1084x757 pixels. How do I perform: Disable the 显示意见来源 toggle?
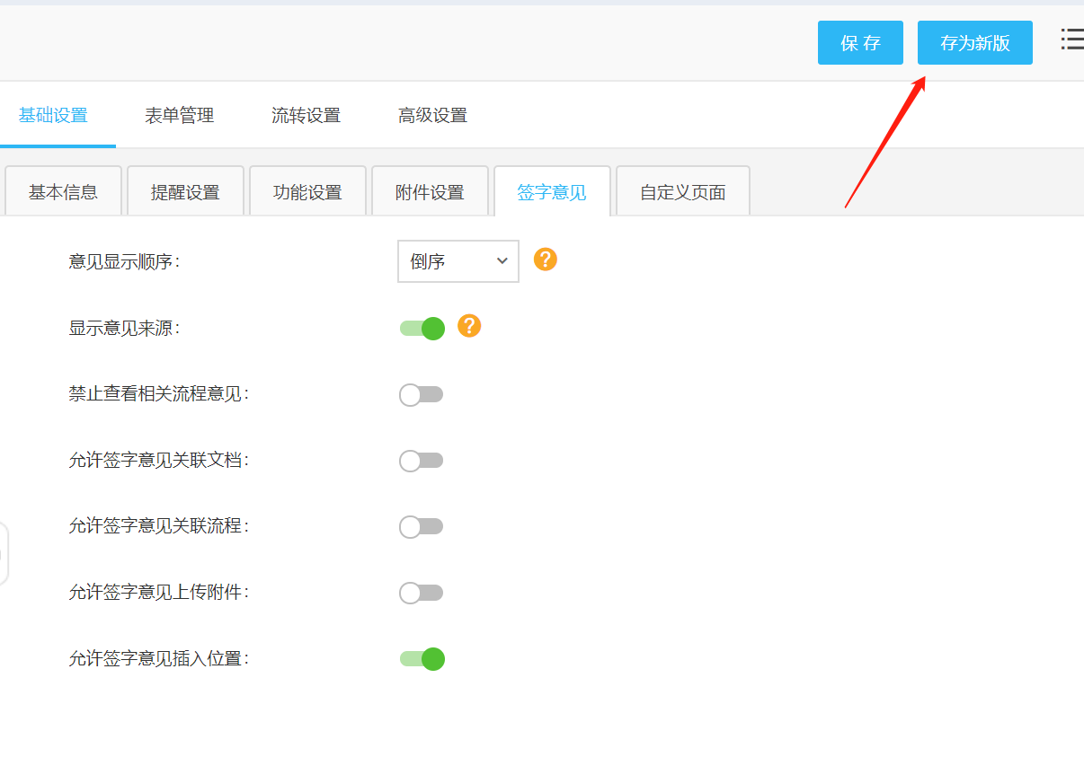pos(422,329)
